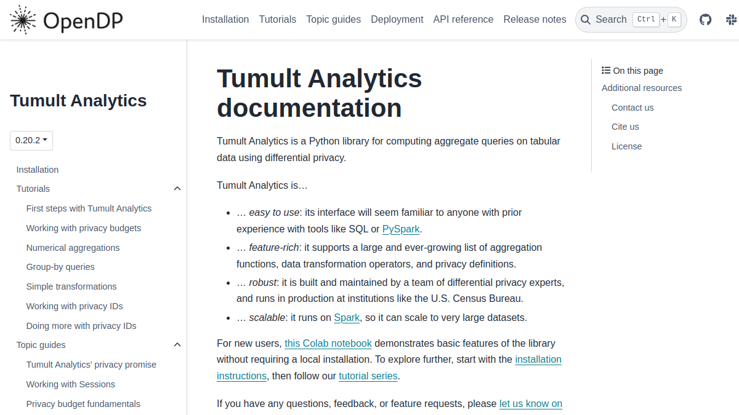Image resolution: width=739 pixels, height=415 pixels.
Task: Click the Search field
Action: tap(631, 20)
